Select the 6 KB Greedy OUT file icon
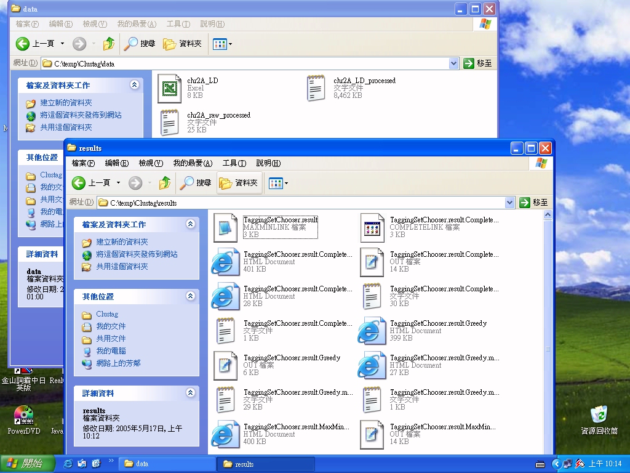Viewport: 630px width, 473px height. [225, 365]
